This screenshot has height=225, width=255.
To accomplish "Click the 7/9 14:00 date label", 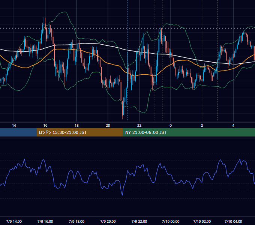I will click(x=14, y=221).
